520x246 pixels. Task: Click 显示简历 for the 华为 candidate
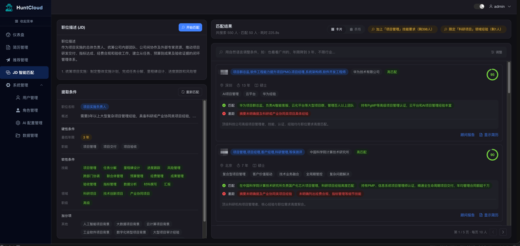[x=489, y=135]
